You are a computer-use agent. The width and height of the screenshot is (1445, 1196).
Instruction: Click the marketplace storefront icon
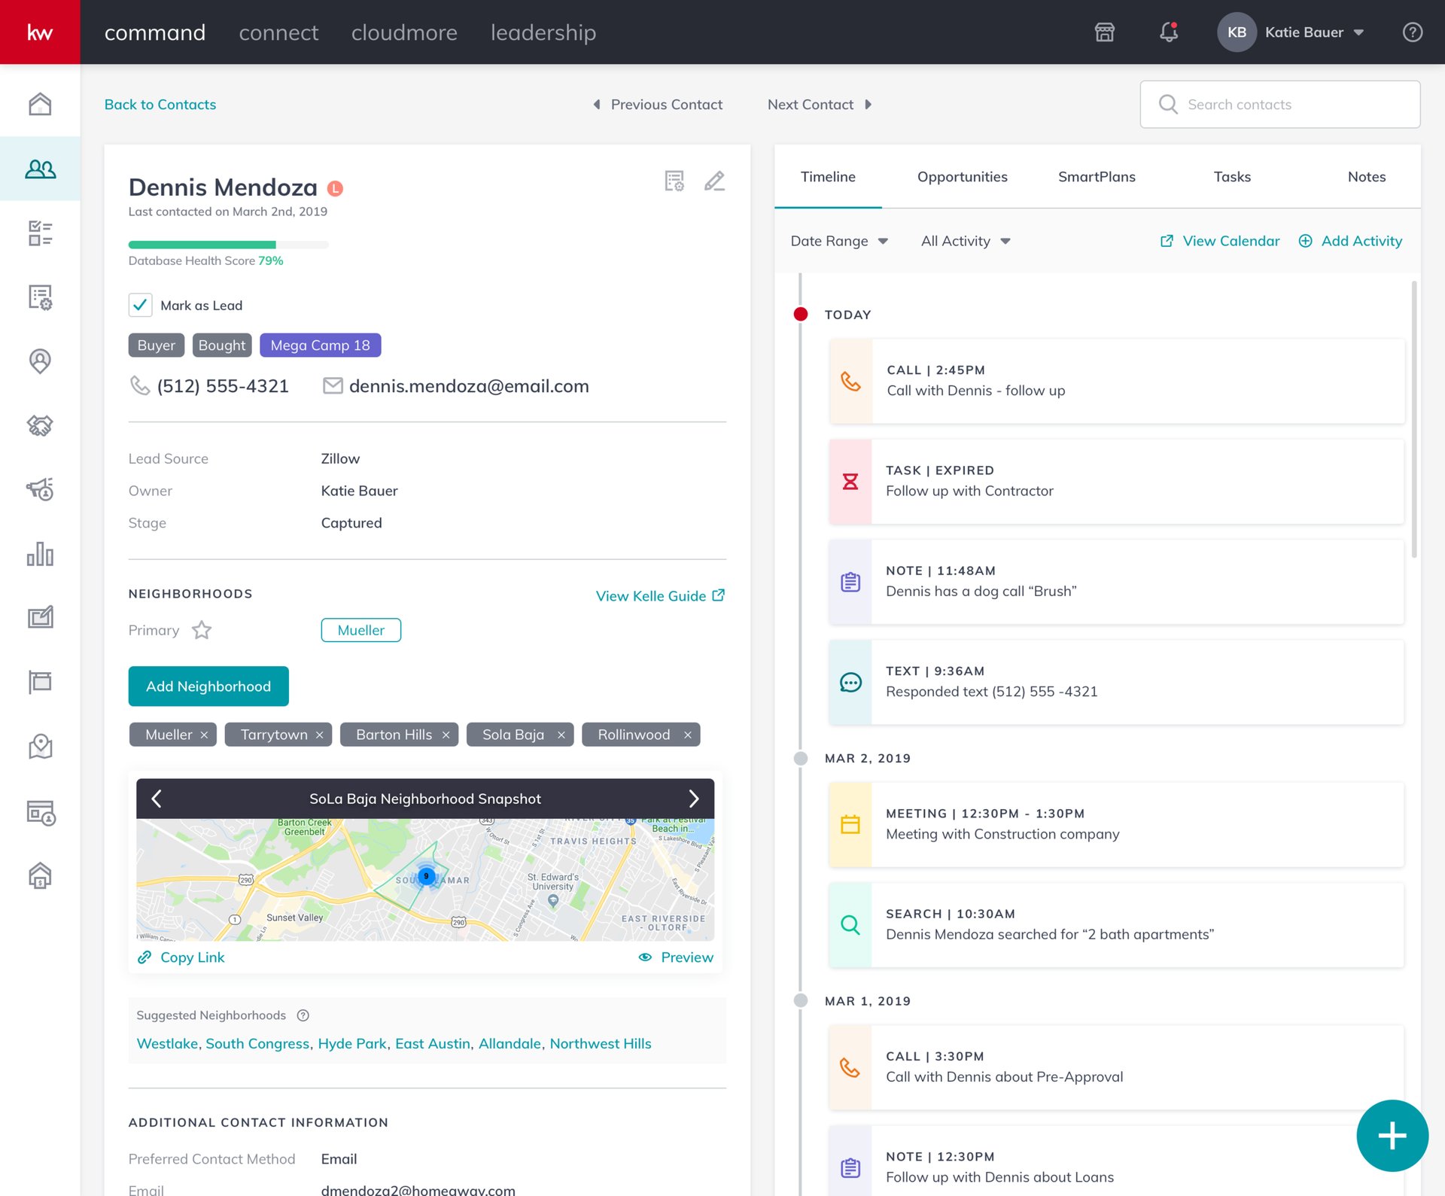[1104, 32]
